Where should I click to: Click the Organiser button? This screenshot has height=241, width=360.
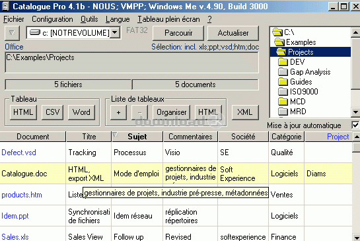171,112
